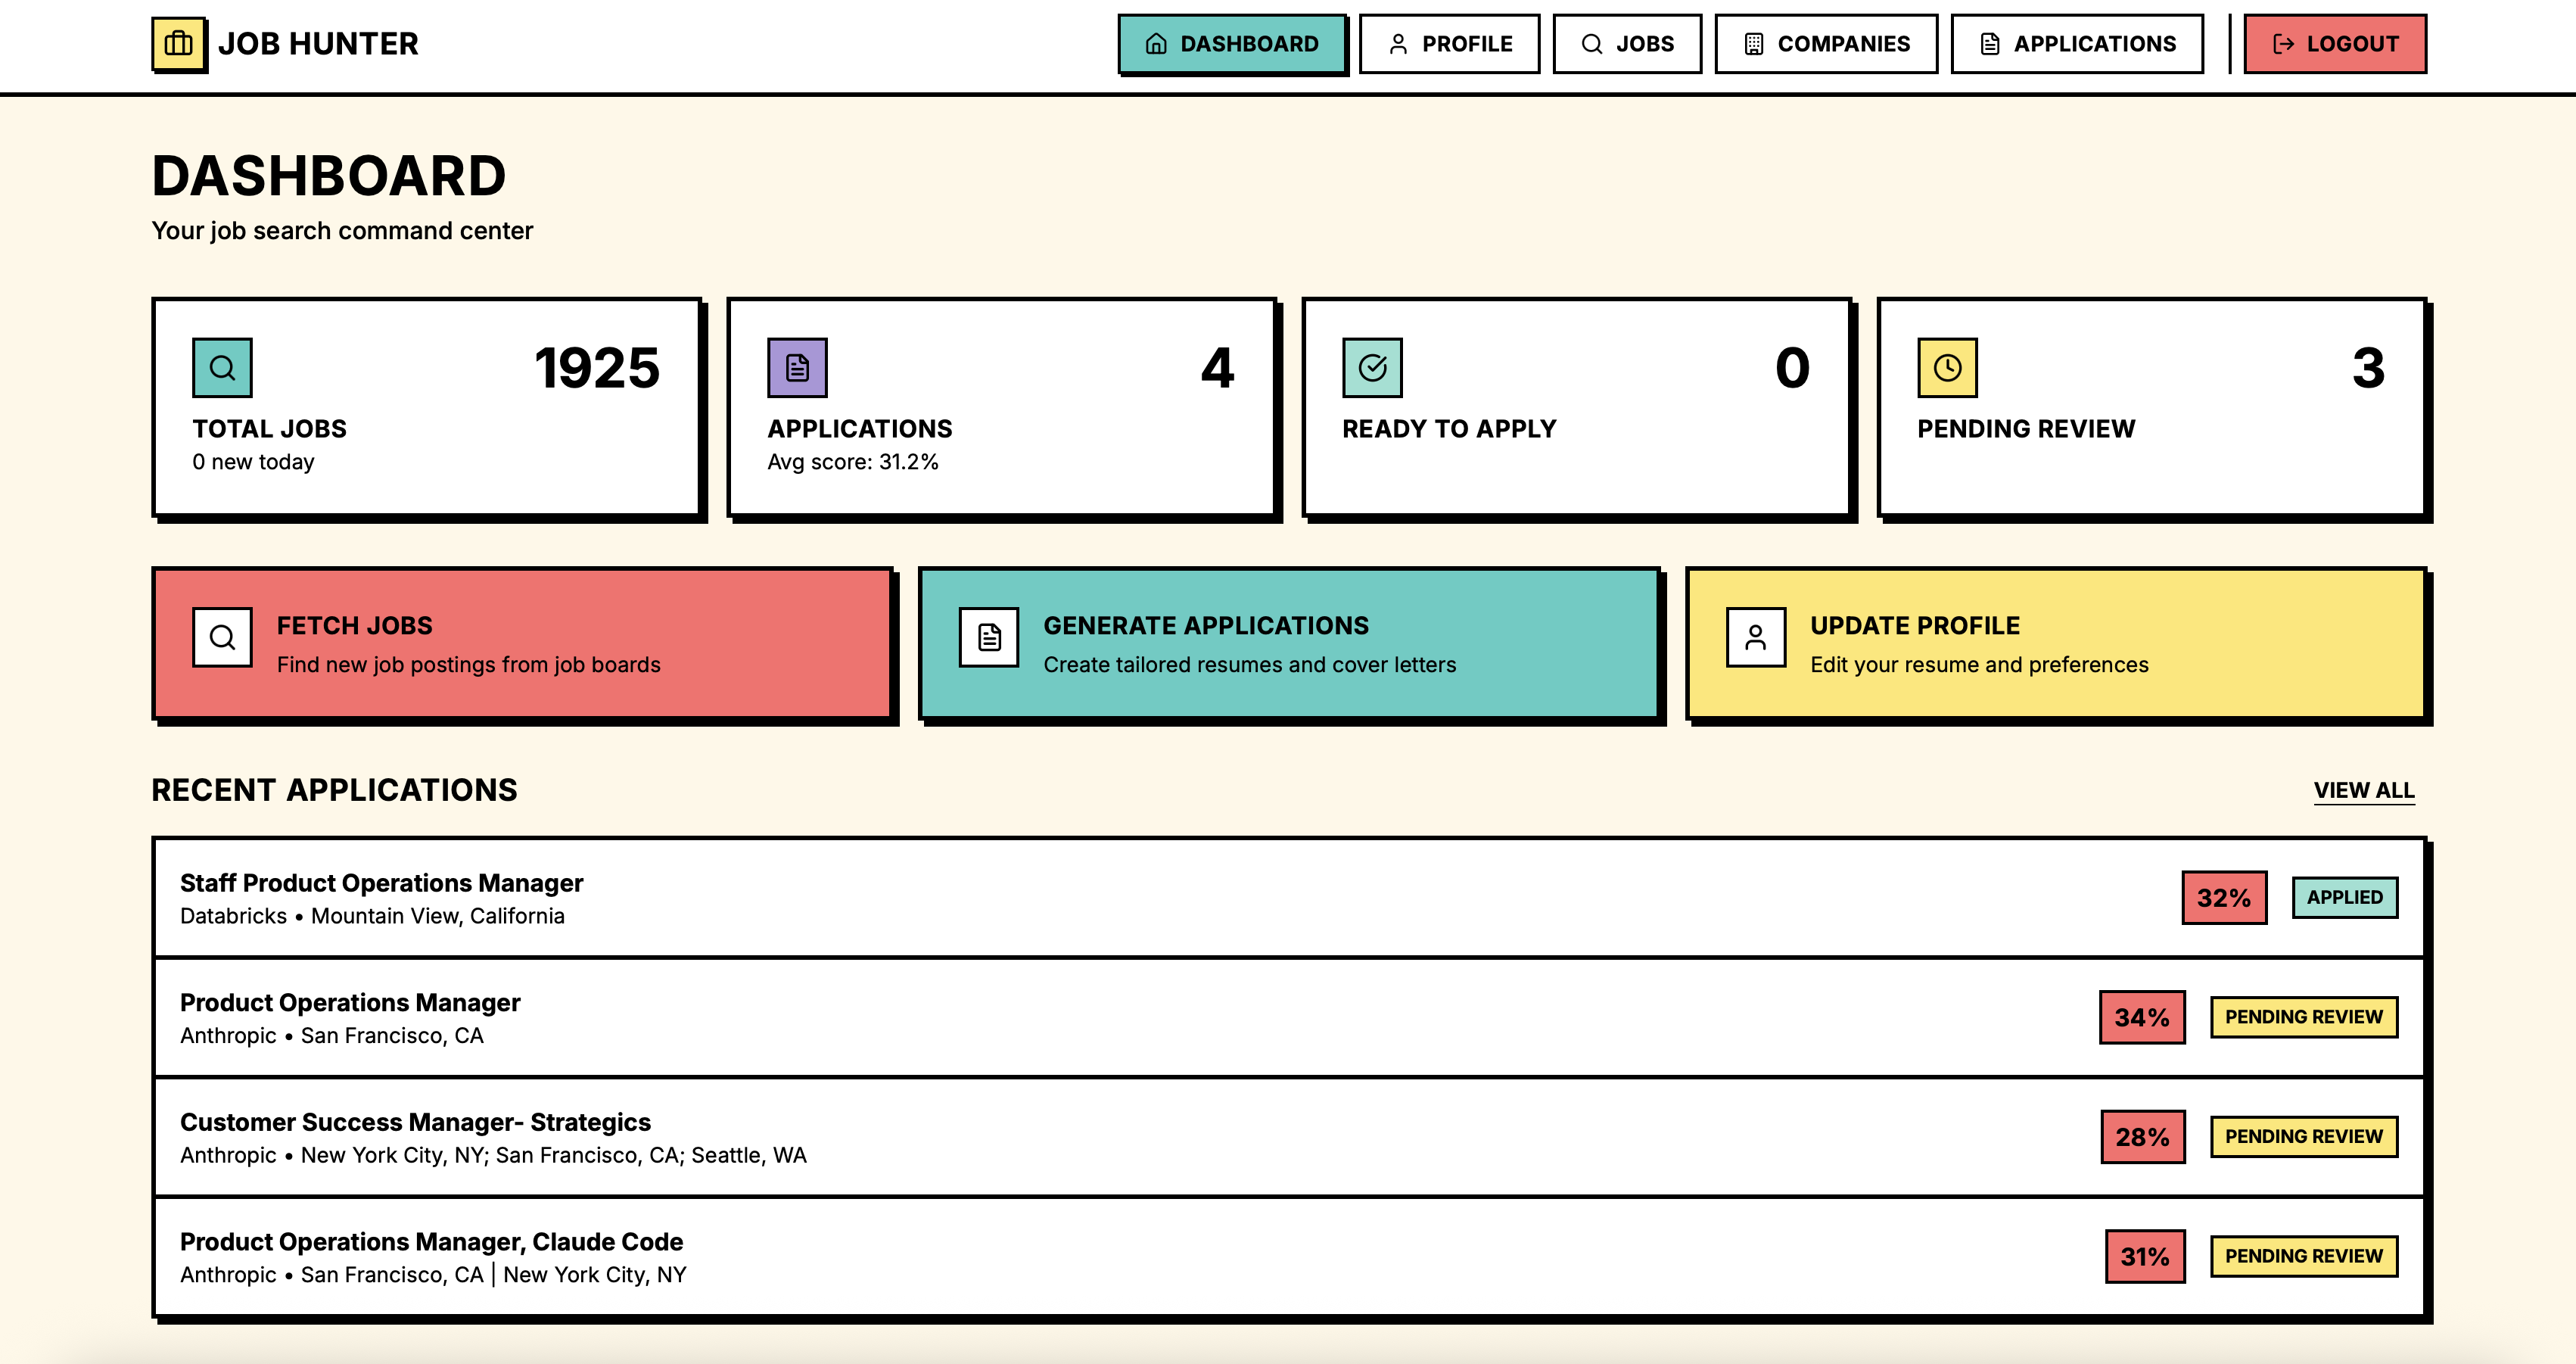Follow the View All link
Screen dimensions: 2576x1364
2363,790
